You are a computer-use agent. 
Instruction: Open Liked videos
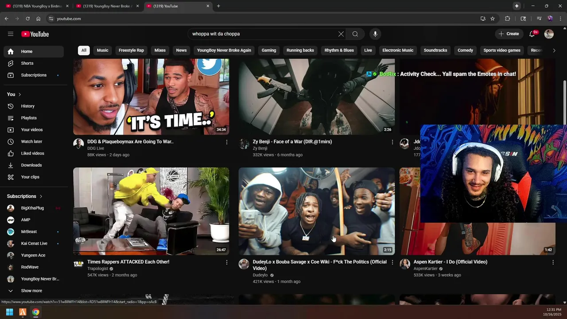click(x=34, y=153)
